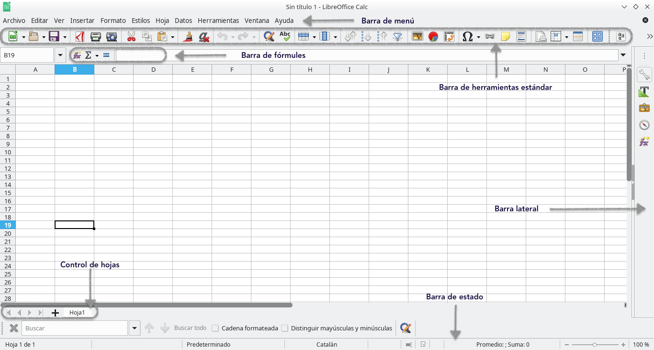This screenshot has height=350, width=654.
Task: Select the Clone Formatting paintbrush
Action: [x=189, y=36]
